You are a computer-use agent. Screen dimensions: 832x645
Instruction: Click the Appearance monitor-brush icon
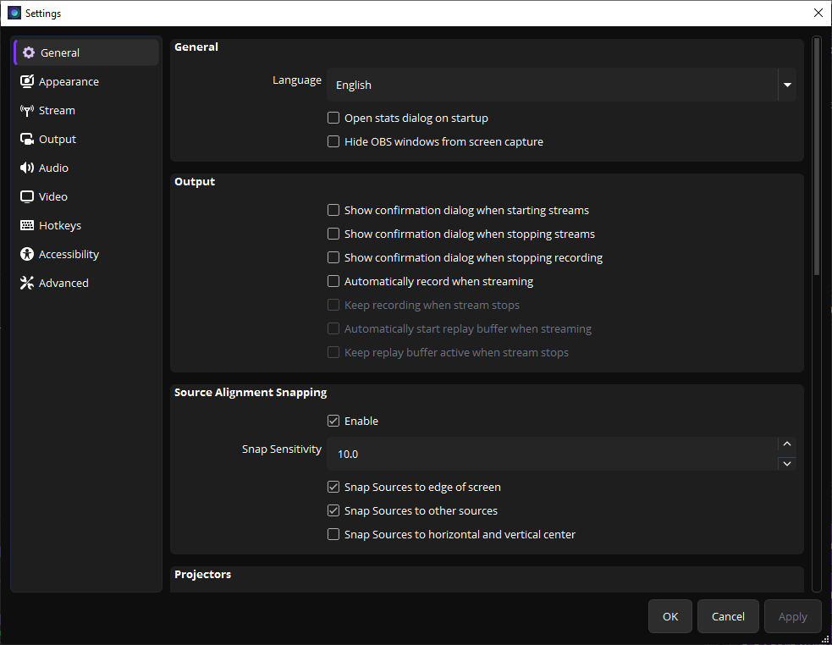[27, 81]
